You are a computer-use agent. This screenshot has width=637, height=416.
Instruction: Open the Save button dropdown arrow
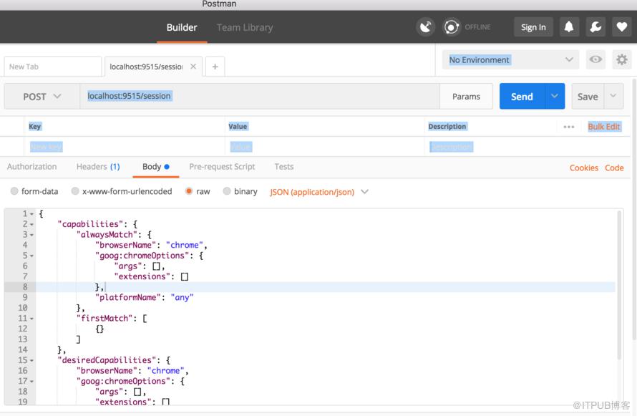click(613, 96)
